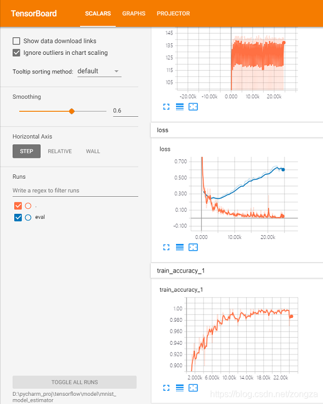Set horizontal axis to WALL
The image size is (323, 404).
[x=93, y=151]
